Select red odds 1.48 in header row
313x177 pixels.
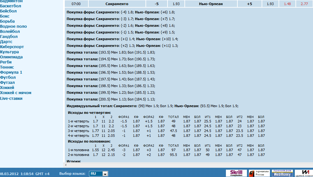(287, 4)
